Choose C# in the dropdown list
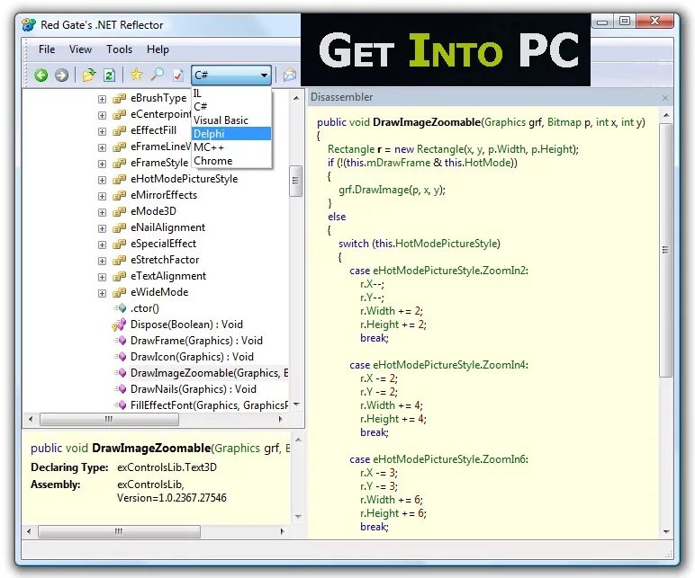This screenshot has height=578, width=695. tap(231, 107)
